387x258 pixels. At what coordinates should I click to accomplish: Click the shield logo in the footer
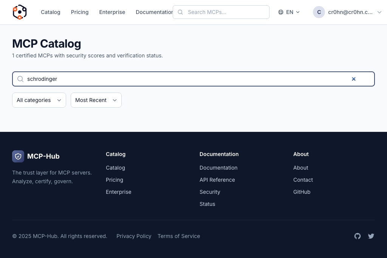18,156
